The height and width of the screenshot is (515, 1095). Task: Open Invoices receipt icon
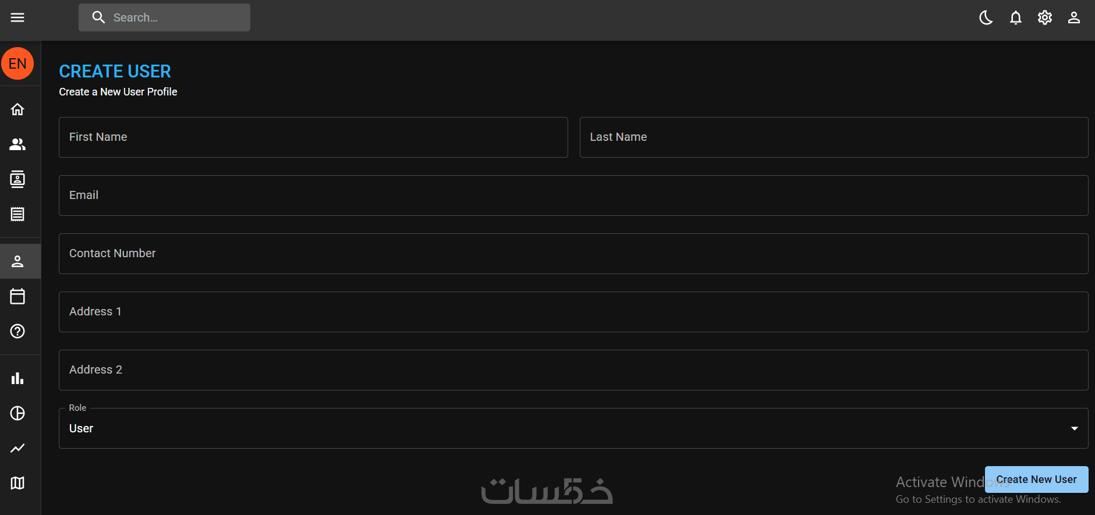click(17, 214)
